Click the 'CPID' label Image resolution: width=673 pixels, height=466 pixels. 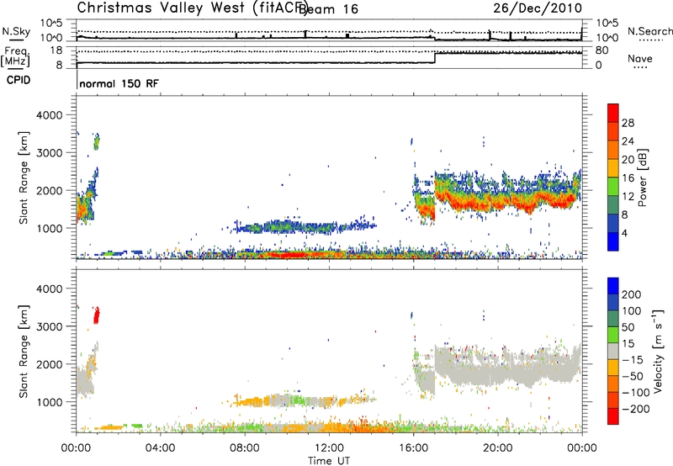coord(18,80)
